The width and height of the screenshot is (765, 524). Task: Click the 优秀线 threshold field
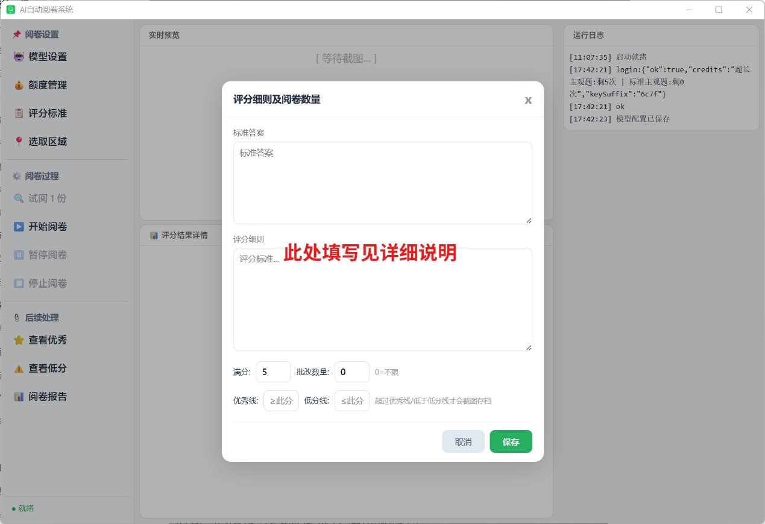pos(281,400)
